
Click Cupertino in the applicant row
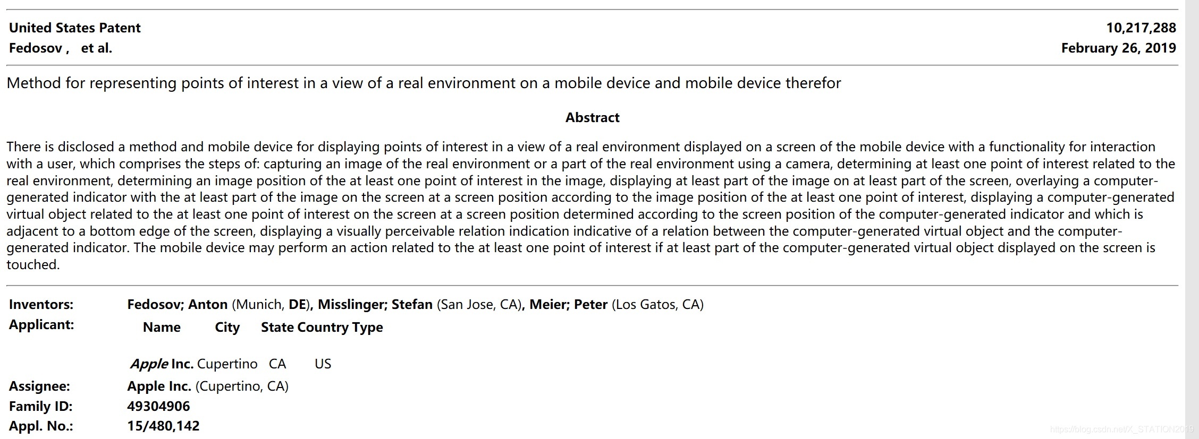(x=227, y=364)
